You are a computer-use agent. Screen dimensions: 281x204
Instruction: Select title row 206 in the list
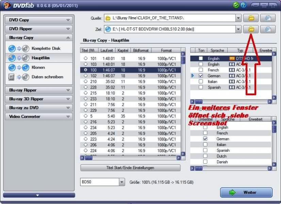[131, 145]
